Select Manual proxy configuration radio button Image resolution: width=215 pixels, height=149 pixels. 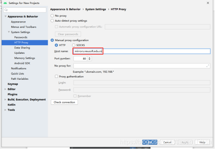pos(52,40)
